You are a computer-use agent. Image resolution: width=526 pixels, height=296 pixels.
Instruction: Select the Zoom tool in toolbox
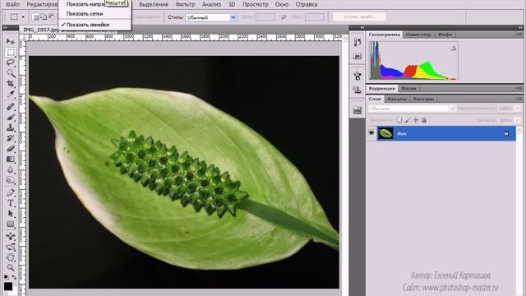coord(11,268)
